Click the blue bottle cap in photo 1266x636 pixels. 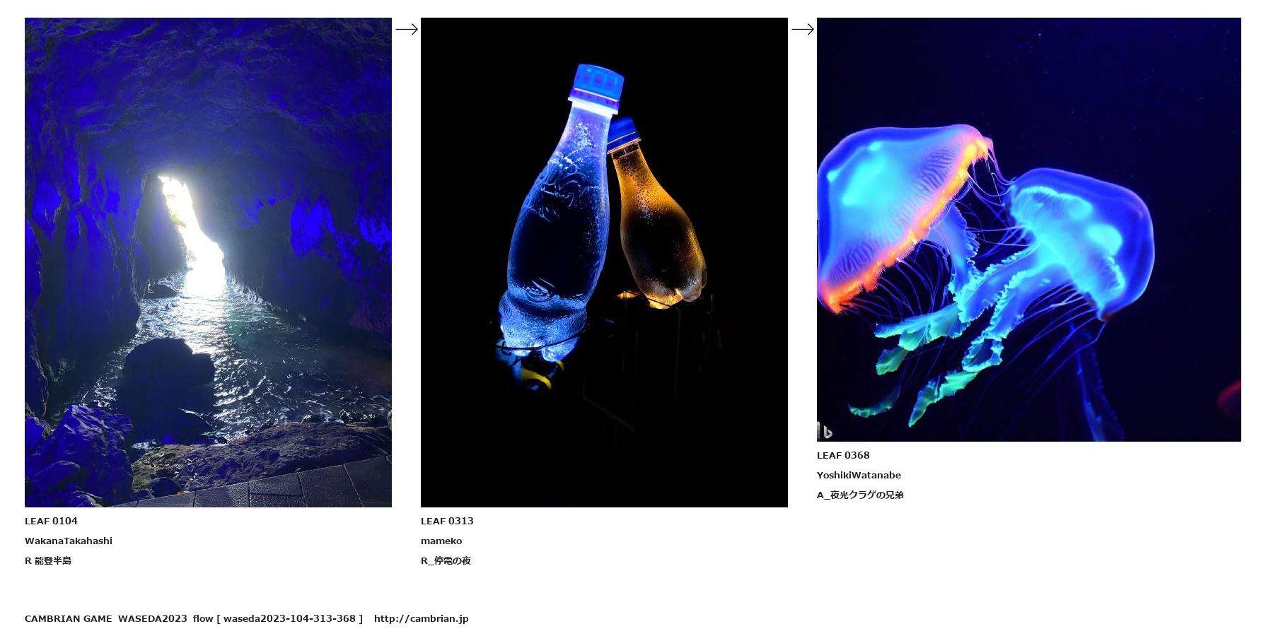coord(598,85)
